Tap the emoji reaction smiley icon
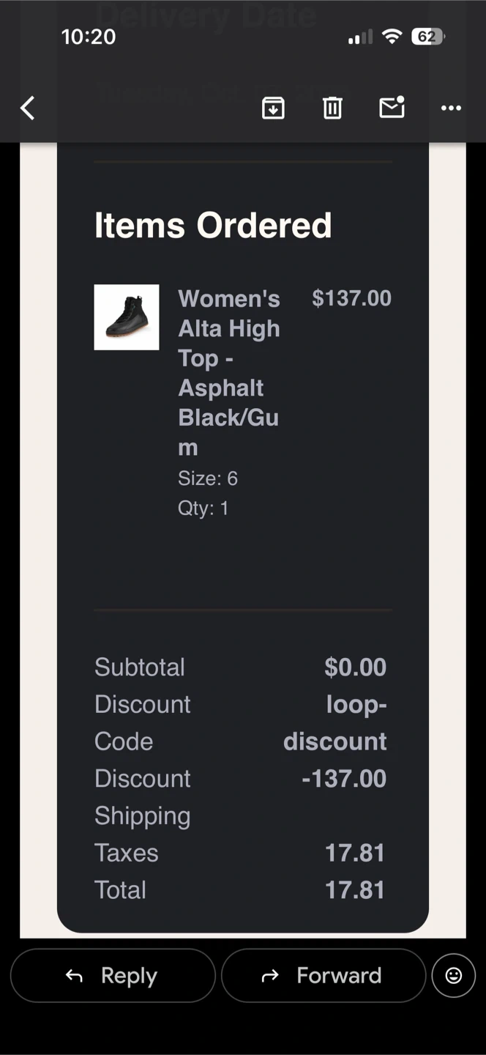Screen dimensions: 486x1055 [454, 975]
